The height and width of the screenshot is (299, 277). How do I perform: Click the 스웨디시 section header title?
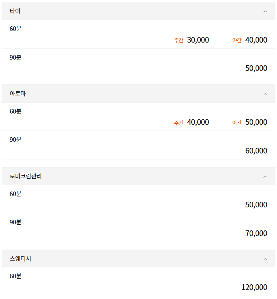(x=20, y=259)
